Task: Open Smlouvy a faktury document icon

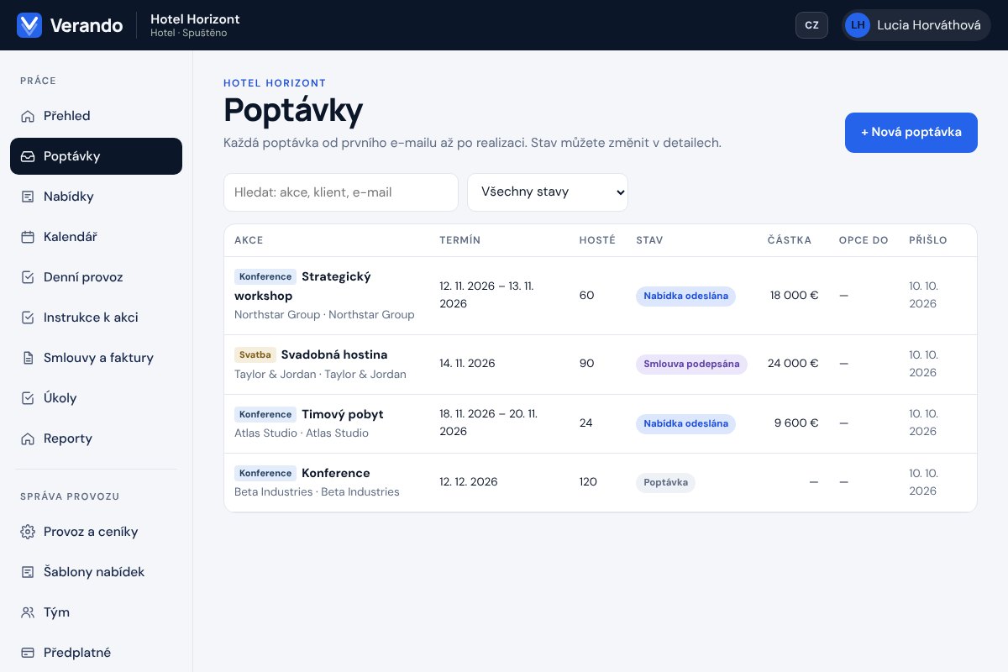Action: click(28, 358)
